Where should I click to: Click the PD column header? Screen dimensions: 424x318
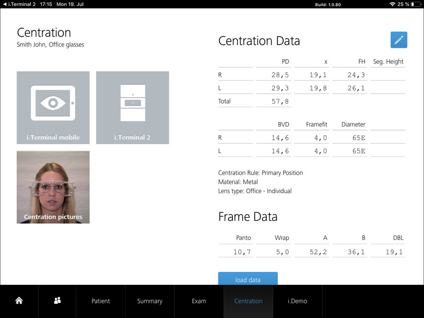[285, 61]
